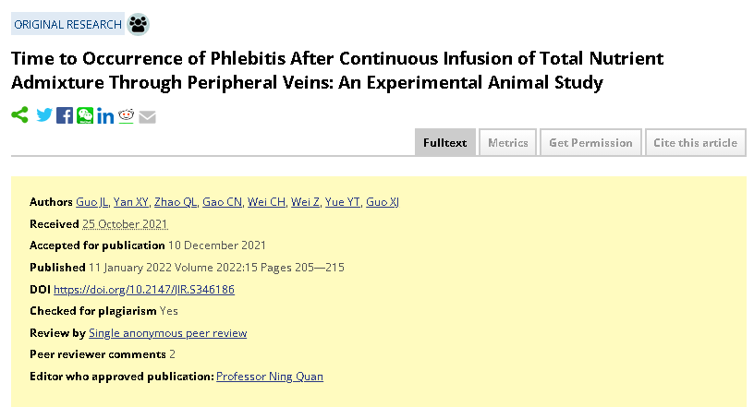Email this article via envelope icon
Viewport: 754px width, 407px height.
point(147,117)
